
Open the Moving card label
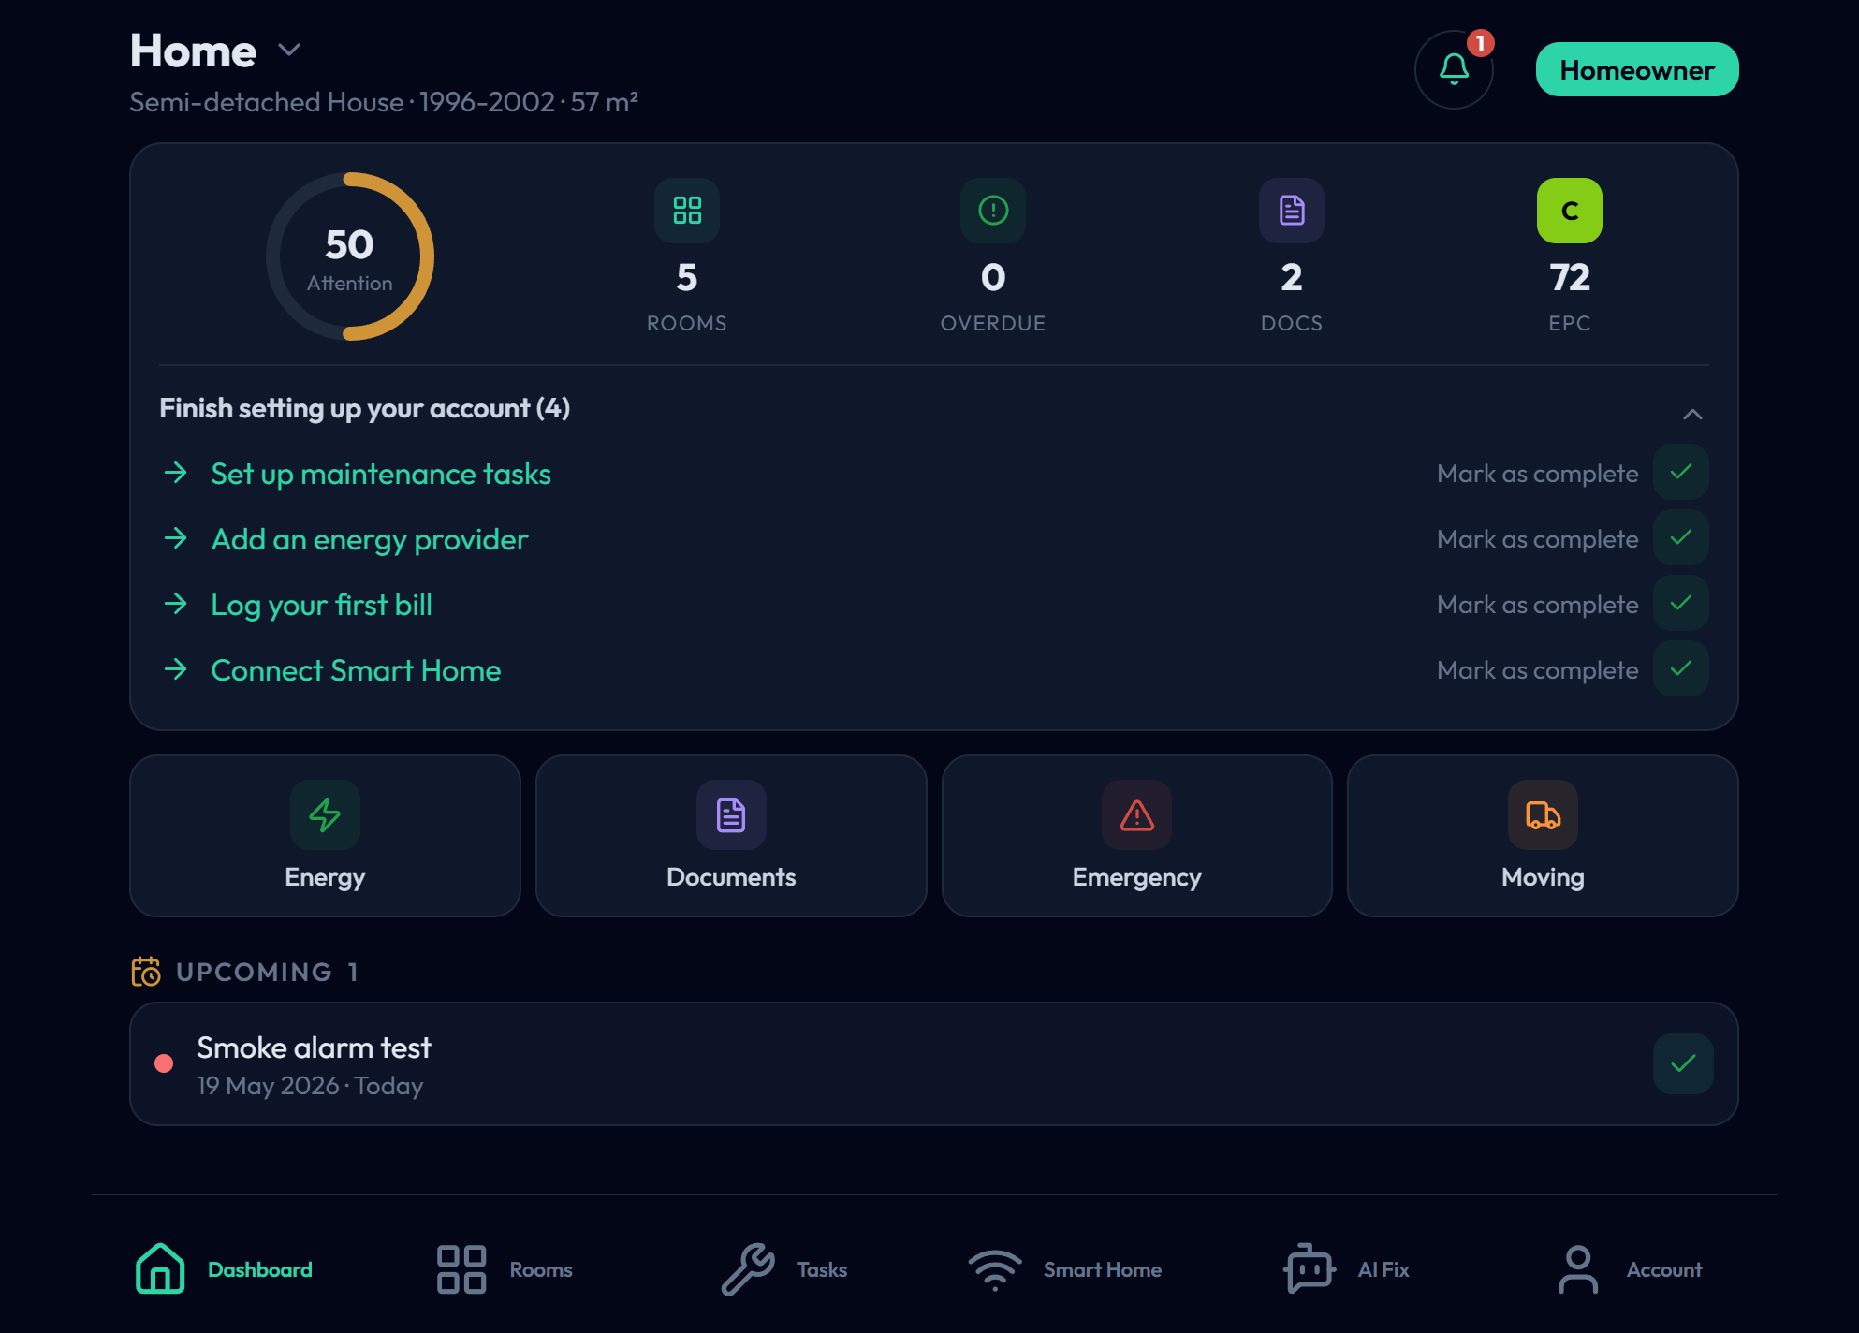click(x=1543, y=877)
